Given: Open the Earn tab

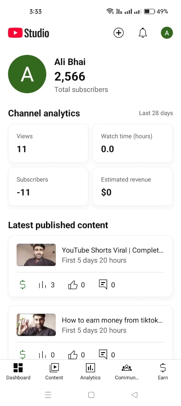Looking at the screenshot, I should tap(163, 372).
